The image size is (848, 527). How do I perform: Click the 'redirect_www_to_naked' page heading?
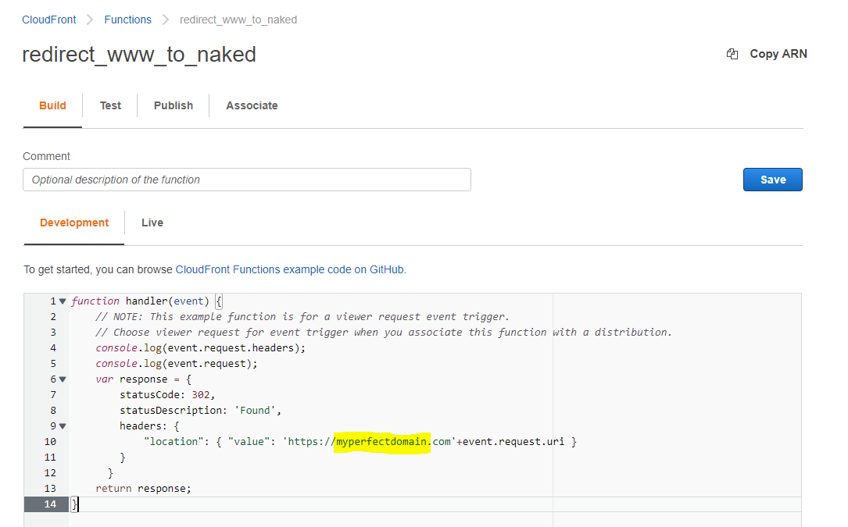click(139, 55)
